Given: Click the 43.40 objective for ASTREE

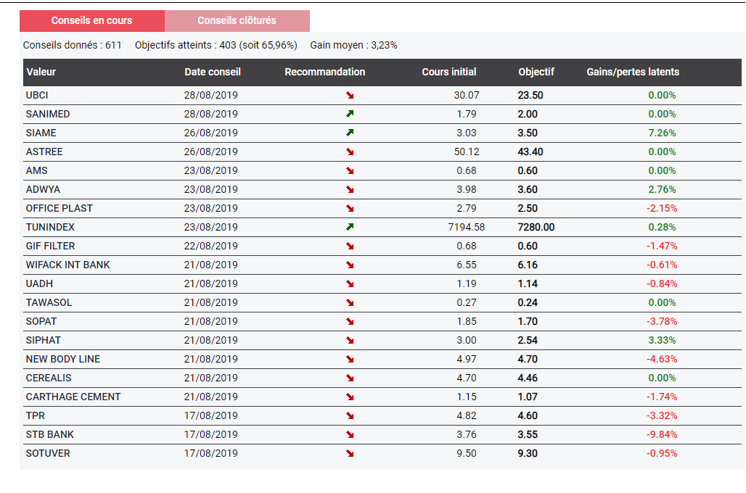Looking at the screenshot, I should pyautogui.click(x=530, y=152).
